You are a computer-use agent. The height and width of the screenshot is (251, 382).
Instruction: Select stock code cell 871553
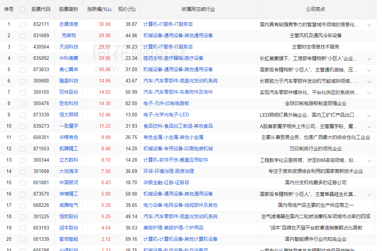(41, 148)
